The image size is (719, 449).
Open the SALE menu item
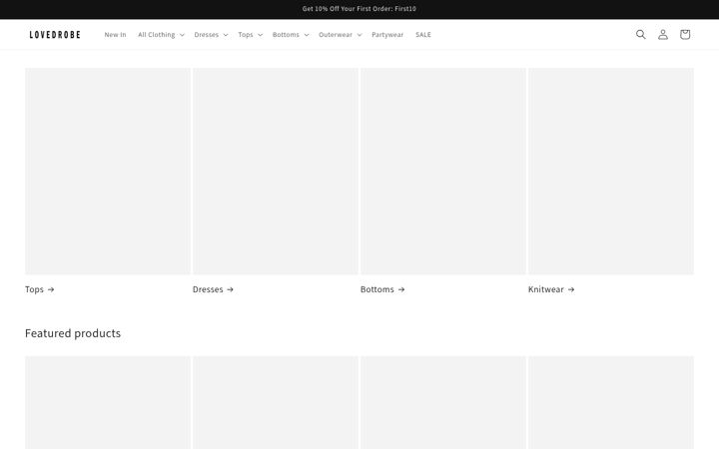coord(423,34)
